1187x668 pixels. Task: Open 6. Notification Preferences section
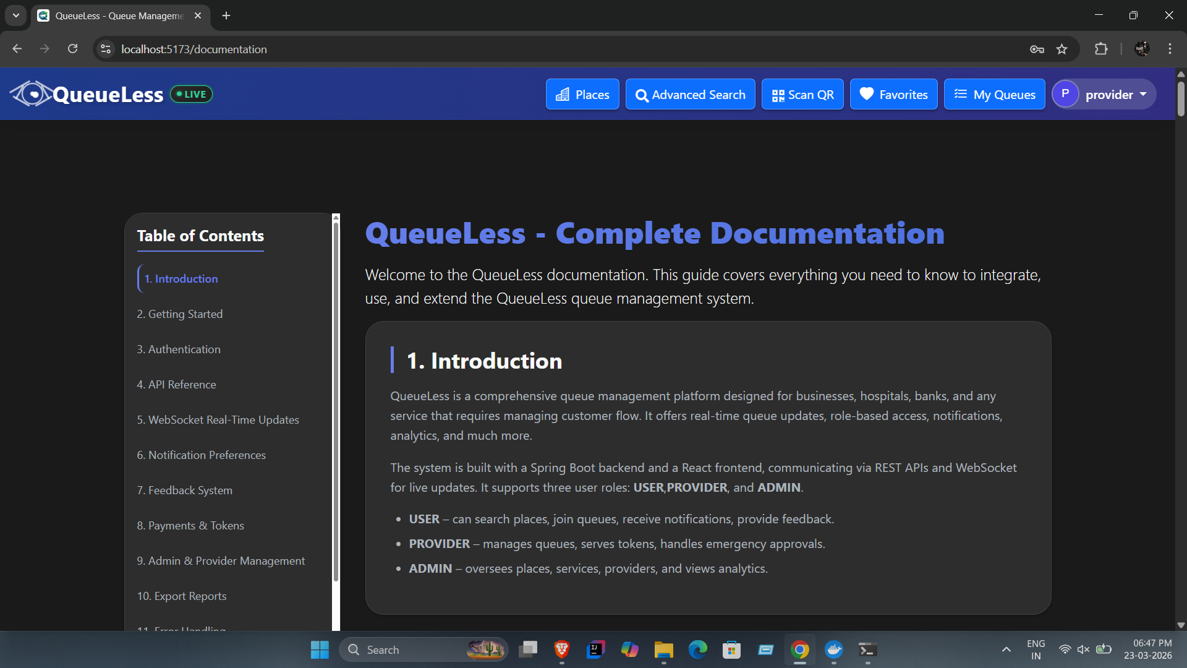click(202, 455)
